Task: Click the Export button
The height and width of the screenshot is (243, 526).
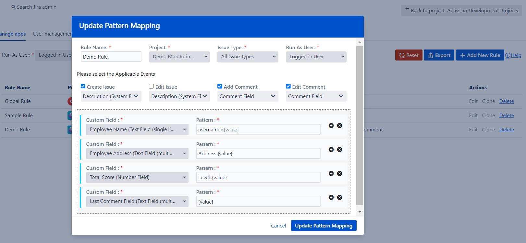Action: pos(439,55)
